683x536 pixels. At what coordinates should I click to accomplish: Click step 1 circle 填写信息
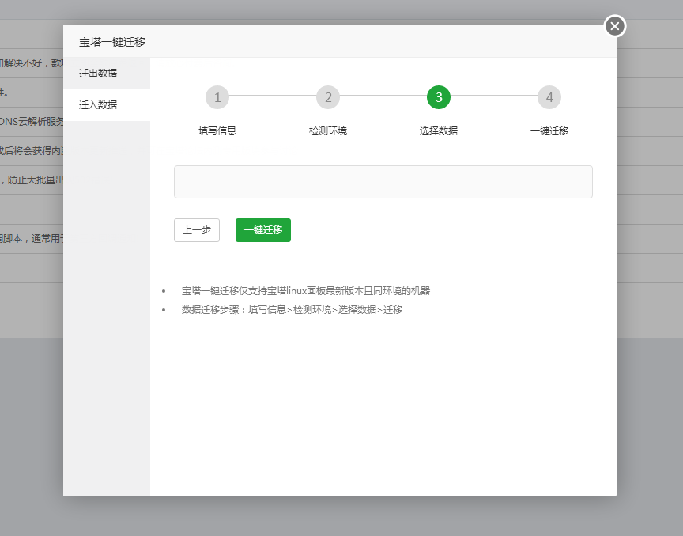217,97
